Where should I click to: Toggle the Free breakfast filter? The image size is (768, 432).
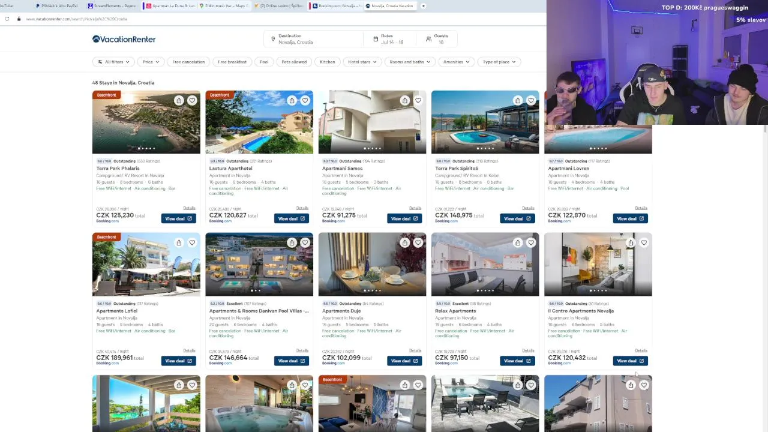(232, 62)
